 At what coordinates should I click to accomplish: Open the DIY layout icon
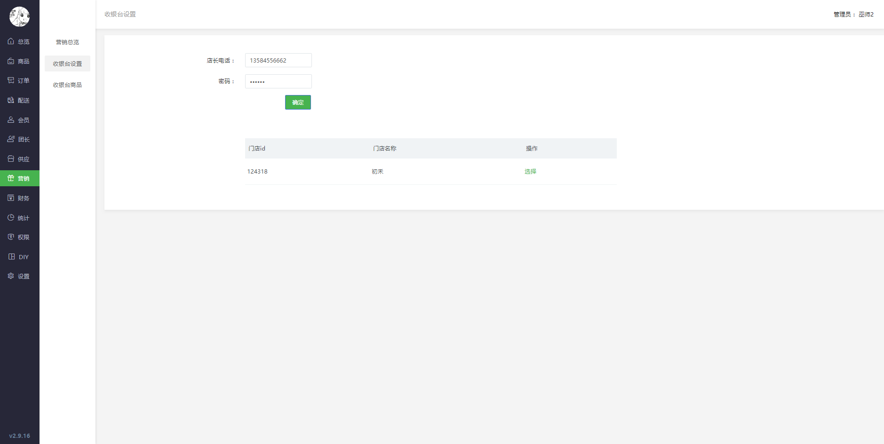point(12,257)
